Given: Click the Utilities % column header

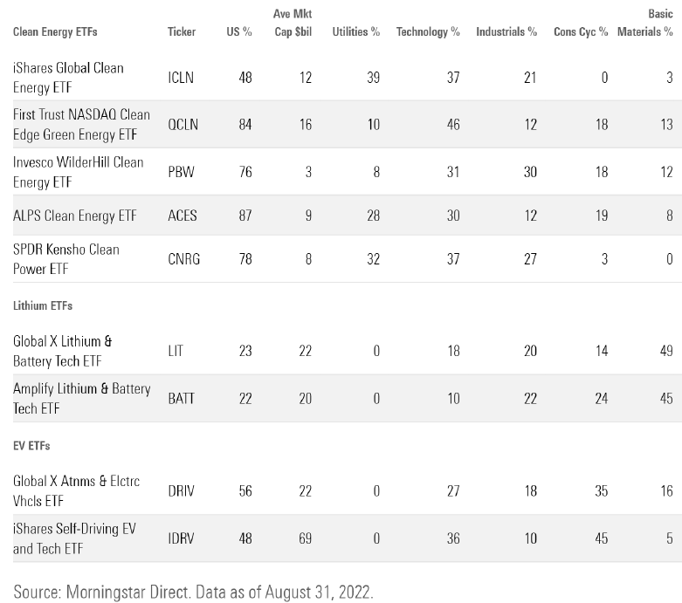Looking at the screenshot, I should coord(355,32).
